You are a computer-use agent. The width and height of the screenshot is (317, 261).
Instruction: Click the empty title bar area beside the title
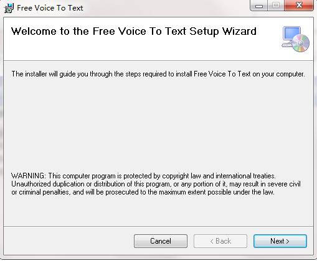tap(166, 8)
